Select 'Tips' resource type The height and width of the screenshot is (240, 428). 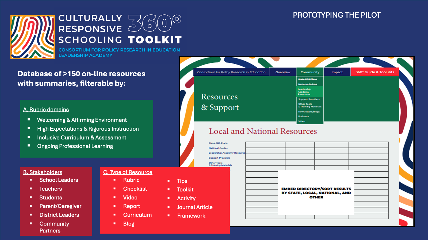click(182, 181)
